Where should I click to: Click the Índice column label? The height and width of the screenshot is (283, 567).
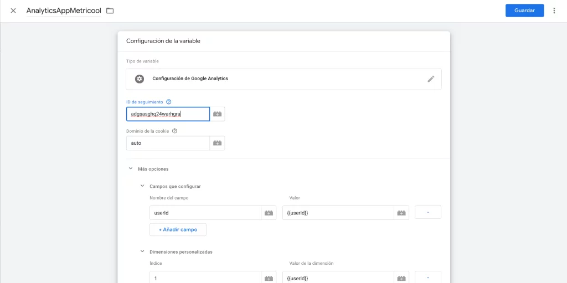tap(156, 264)
